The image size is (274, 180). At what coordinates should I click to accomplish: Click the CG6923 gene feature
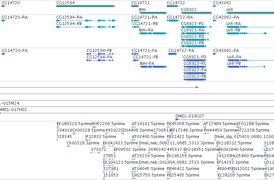pos(196,13)
